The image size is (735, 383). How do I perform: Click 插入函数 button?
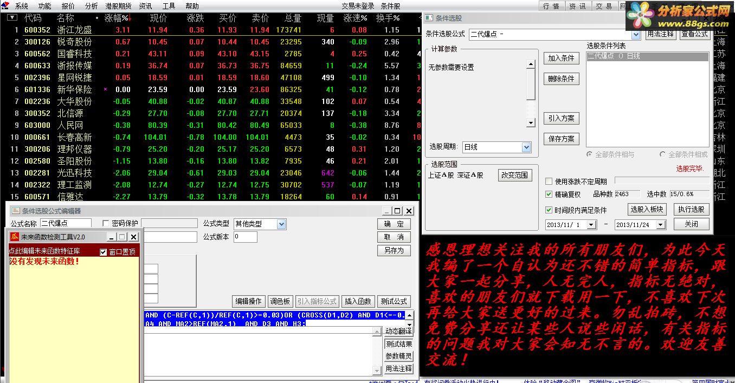click(358, 301)
